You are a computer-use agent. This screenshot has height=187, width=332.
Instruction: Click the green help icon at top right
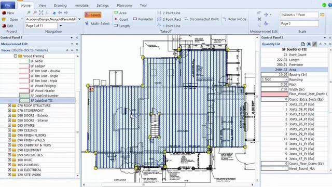pos(324,5)
